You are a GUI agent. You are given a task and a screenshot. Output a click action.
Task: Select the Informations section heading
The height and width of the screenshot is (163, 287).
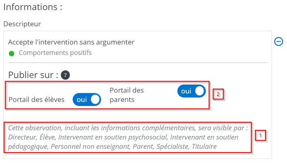(32, 7)
